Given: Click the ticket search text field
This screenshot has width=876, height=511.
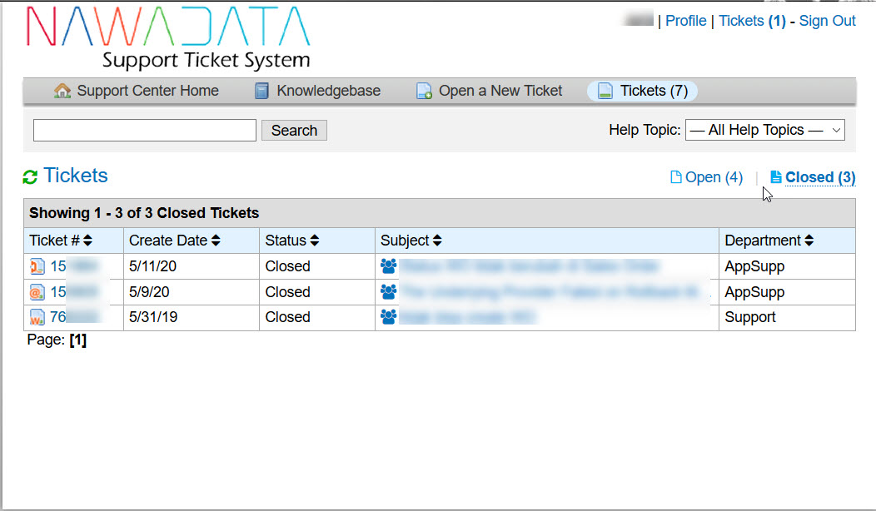Looking at the screenshot, I should pos(145,131).
